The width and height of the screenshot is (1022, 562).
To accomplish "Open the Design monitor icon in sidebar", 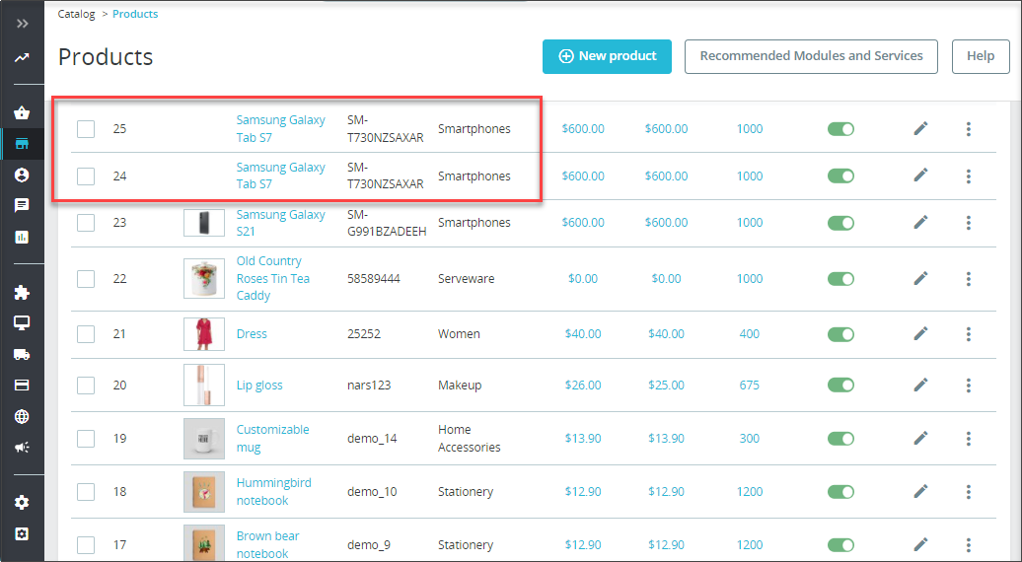I will (22, 323).
